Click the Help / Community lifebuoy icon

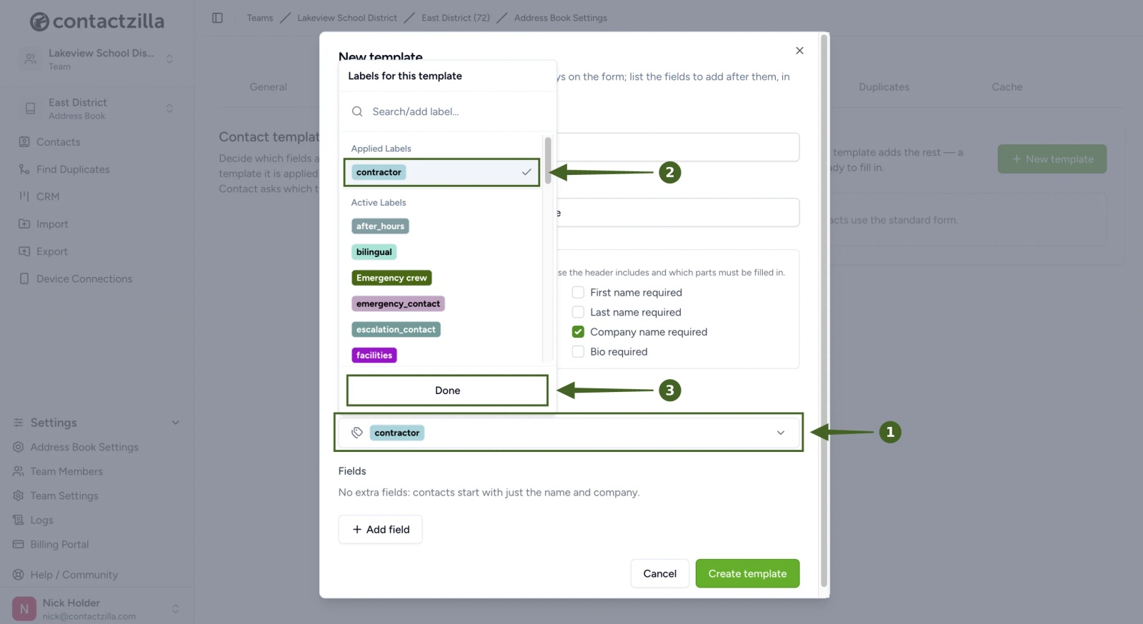pos(19,575)
